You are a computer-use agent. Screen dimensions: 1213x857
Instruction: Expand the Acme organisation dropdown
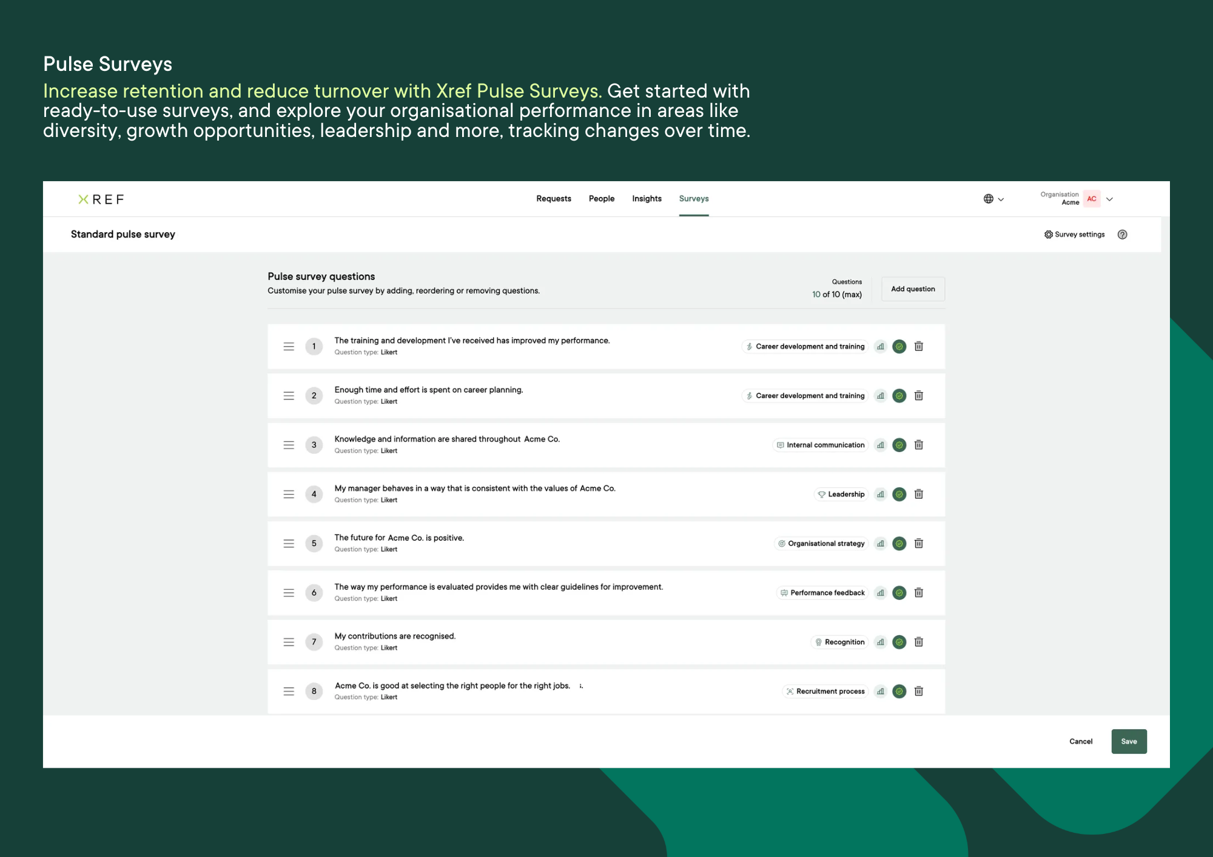point(1109,199)
